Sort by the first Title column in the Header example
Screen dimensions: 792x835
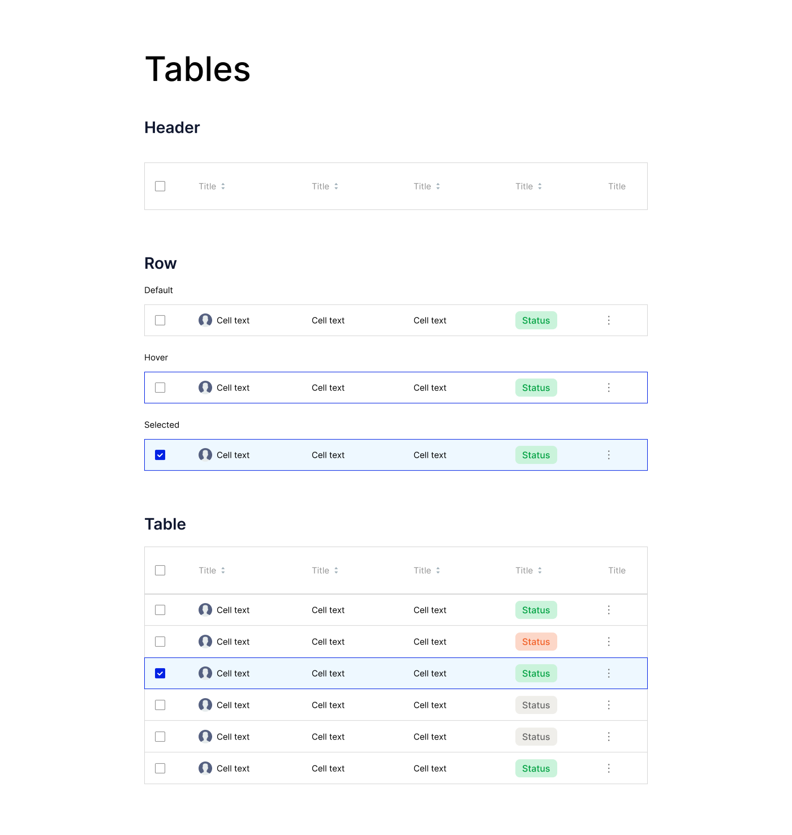[x=223, y=186]
